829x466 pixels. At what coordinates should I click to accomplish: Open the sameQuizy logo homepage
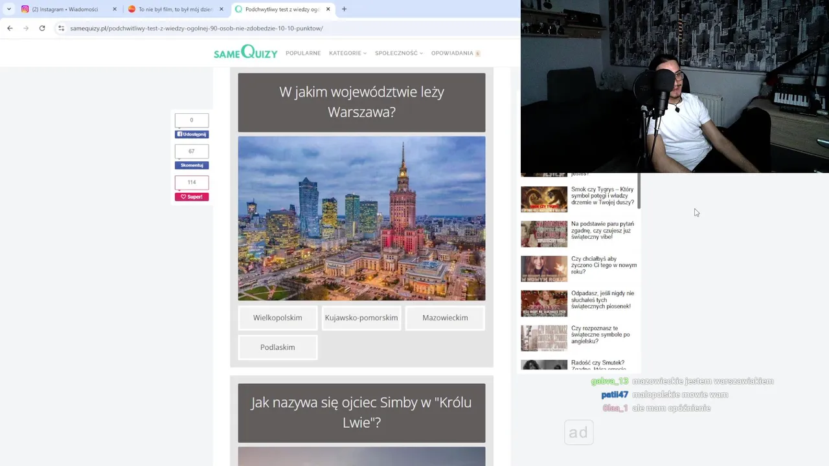(245, 52)
